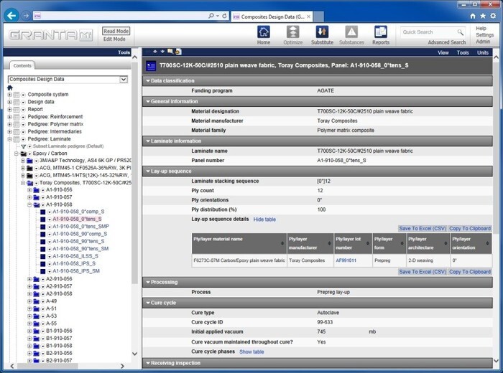The height and width of the screenshot is (373, 503).
Task: Switch to Edit Mode
Action: point(116,39)
